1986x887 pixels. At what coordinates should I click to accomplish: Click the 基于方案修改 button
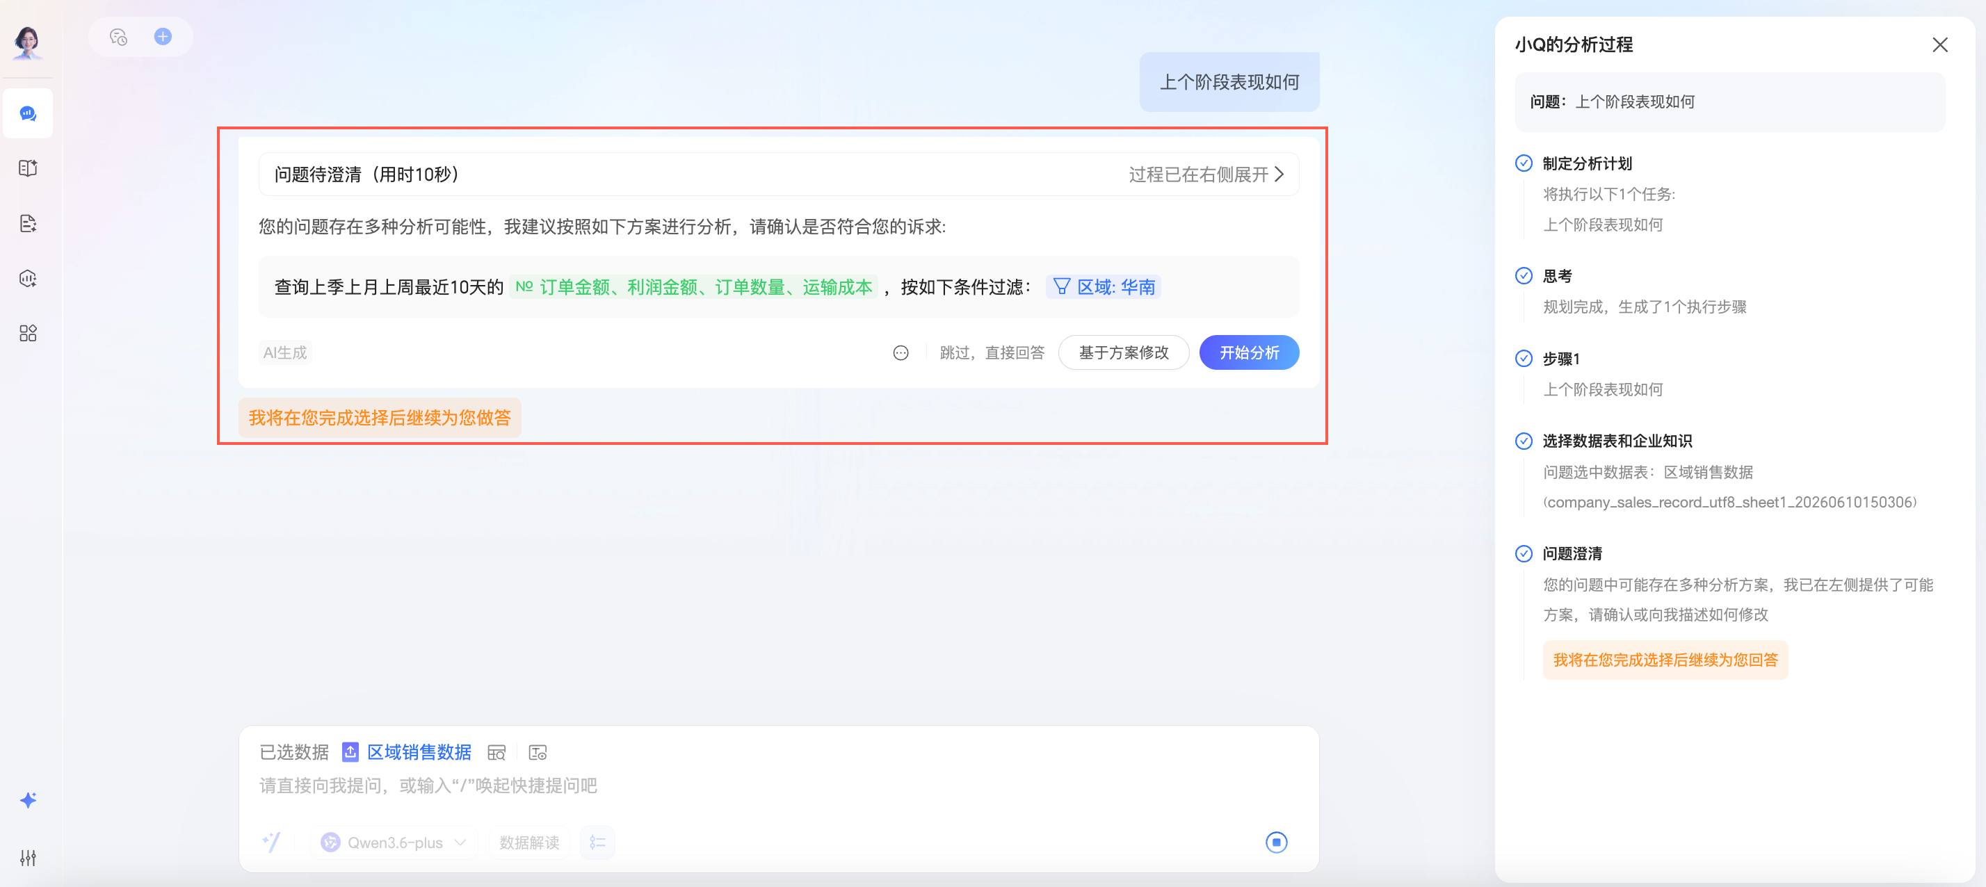[1123, 353]
